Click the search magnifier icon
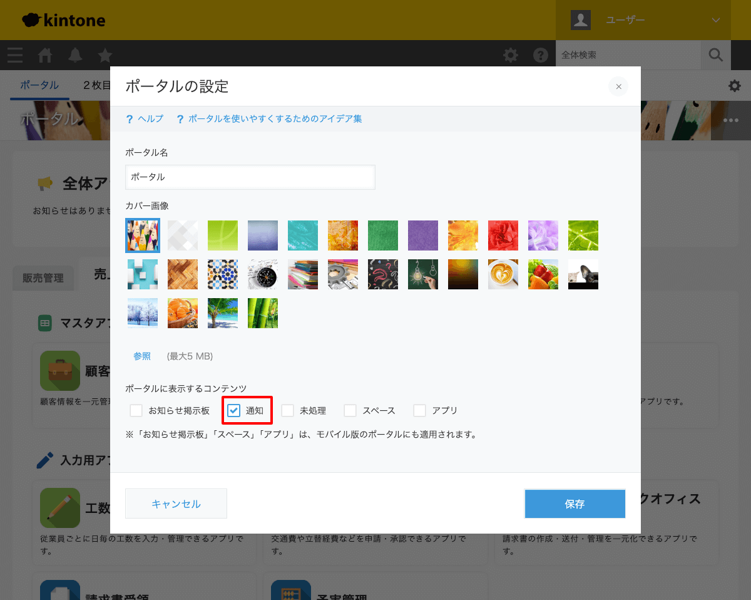 coord(715,55)
